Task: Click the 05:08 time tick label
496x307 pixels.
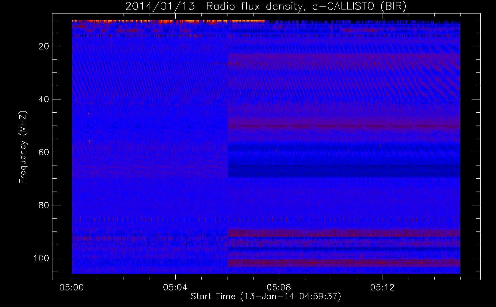Action: [279, 288]
